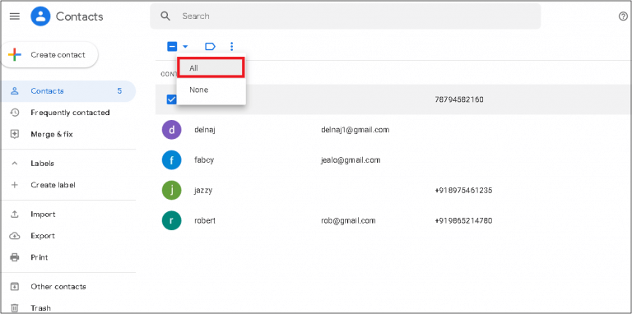Screen dimensions: 632x314
Task: Choose All from selection menu
Action: pos(211,68)
